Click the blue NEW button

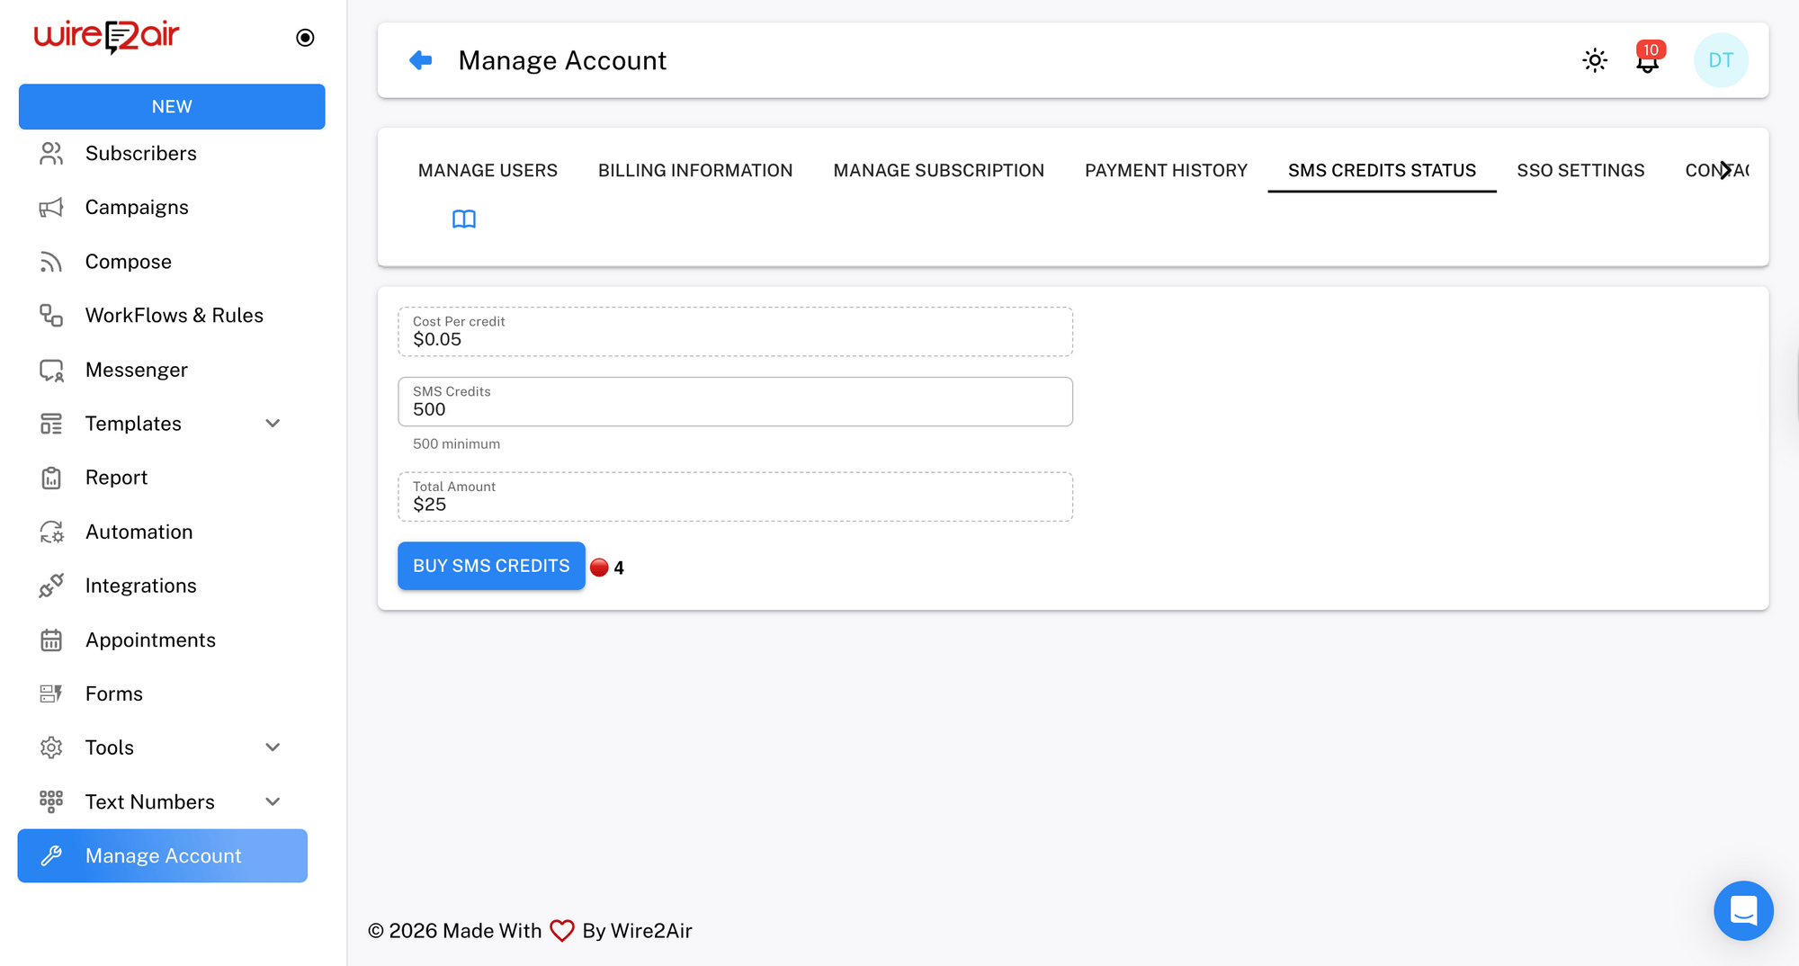tap(172, 106)
